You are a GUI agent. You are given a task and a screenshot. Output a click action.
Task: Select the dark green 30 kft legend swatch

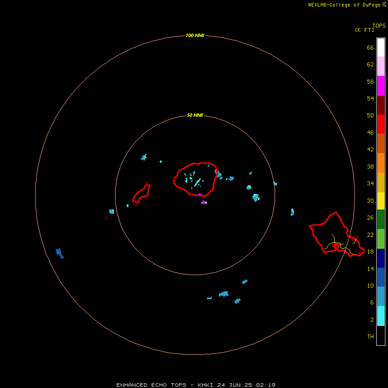pyautogui.click(x=381, y=219)
